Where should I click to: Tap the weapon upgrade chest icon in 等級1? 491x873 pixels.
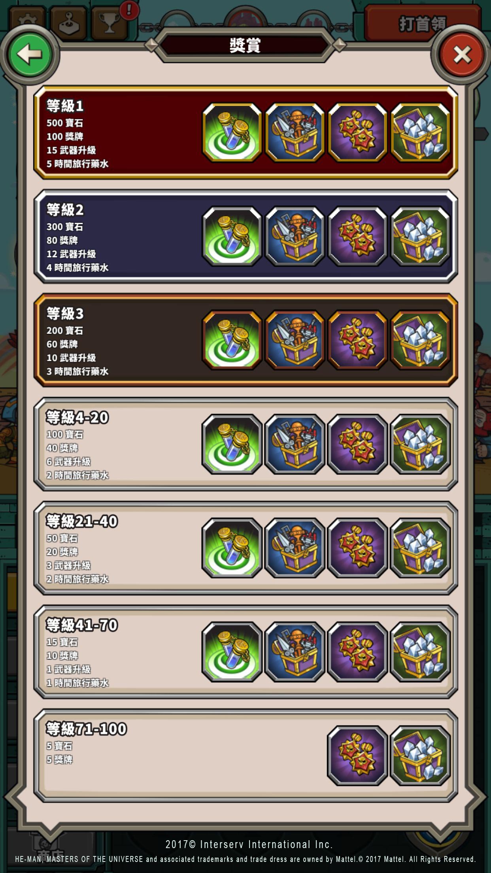tap(295, 132)
